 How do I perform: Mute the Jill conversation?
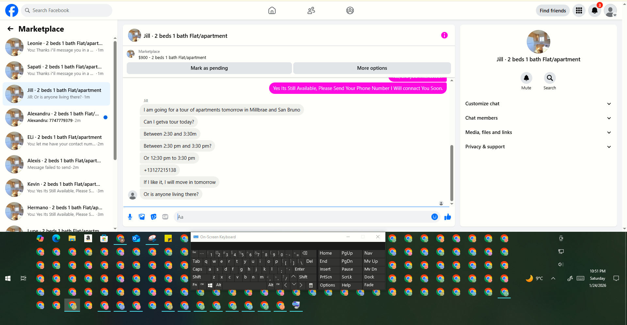click(x=526, y=78)
